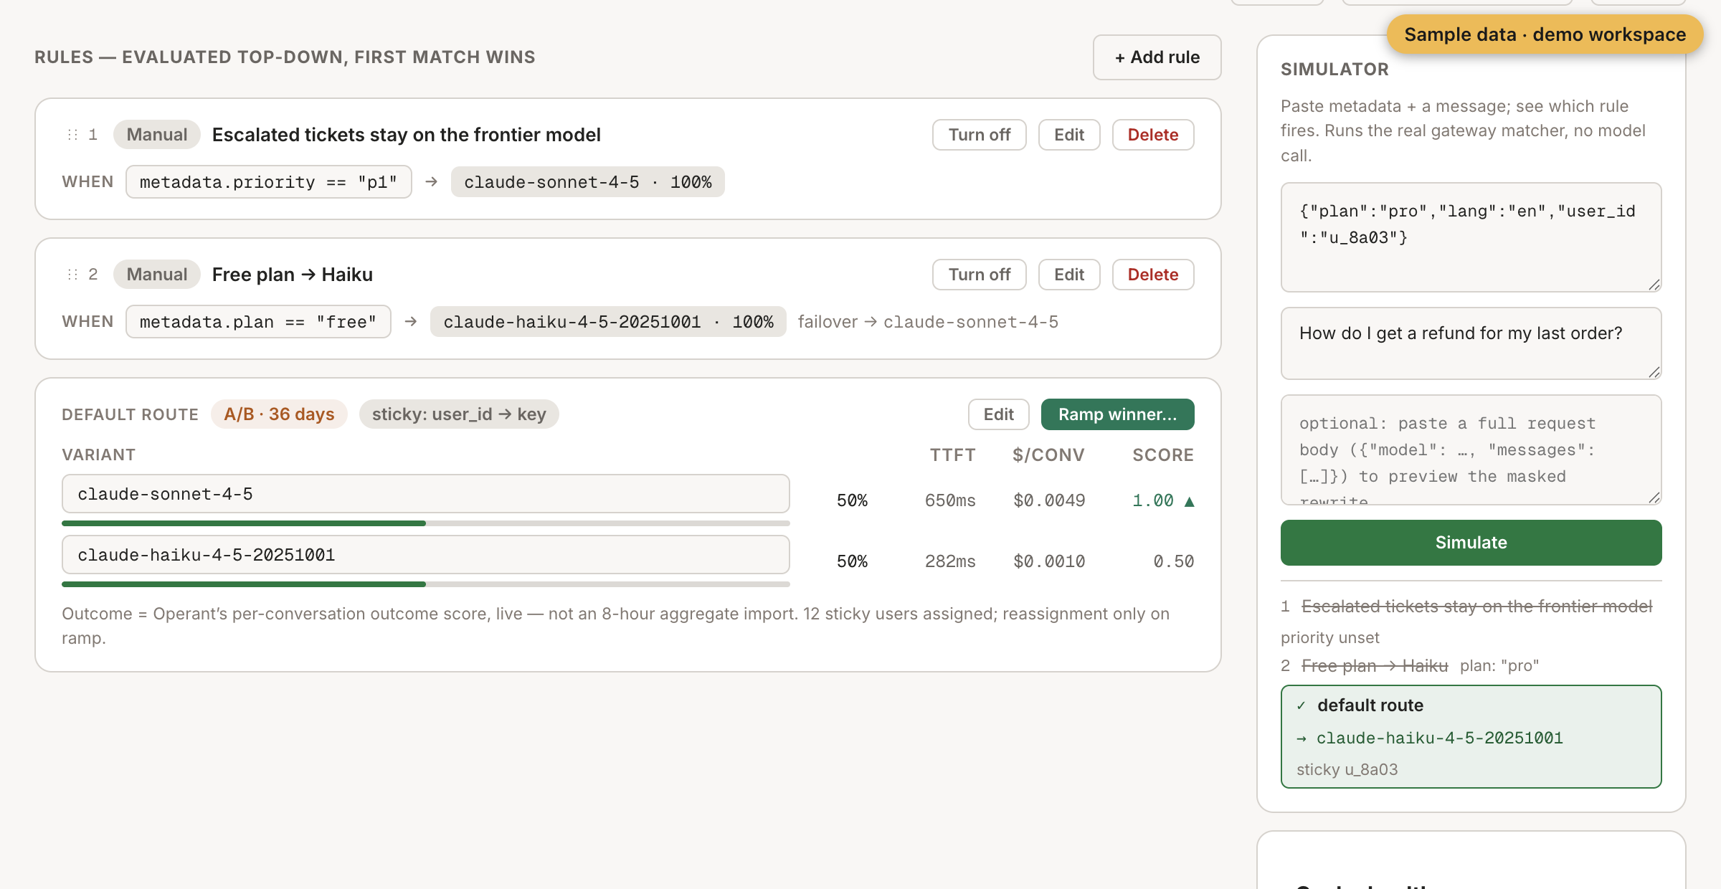Viewport: 1721px width, 889px height.
Task: Click the default route match result box
Action: click(1471, 736)
